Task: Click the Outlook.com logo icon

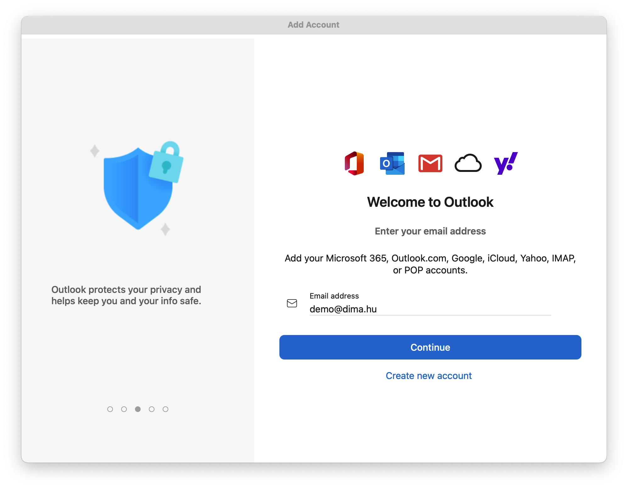Action: (x=392, y=163)
